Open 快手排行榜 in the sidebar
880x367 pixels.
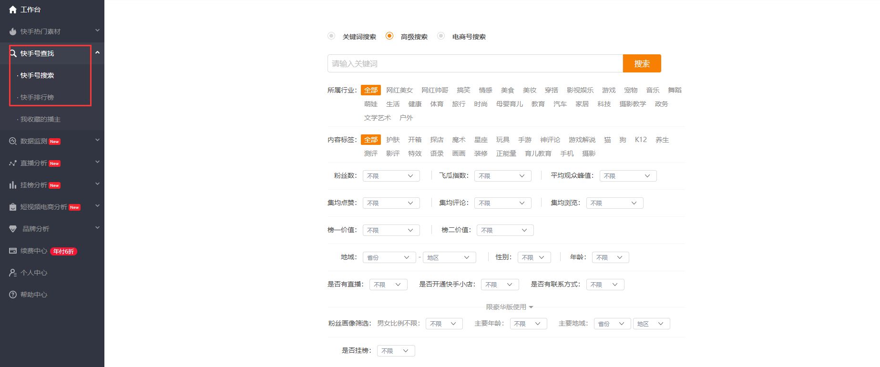click(37, 97)
